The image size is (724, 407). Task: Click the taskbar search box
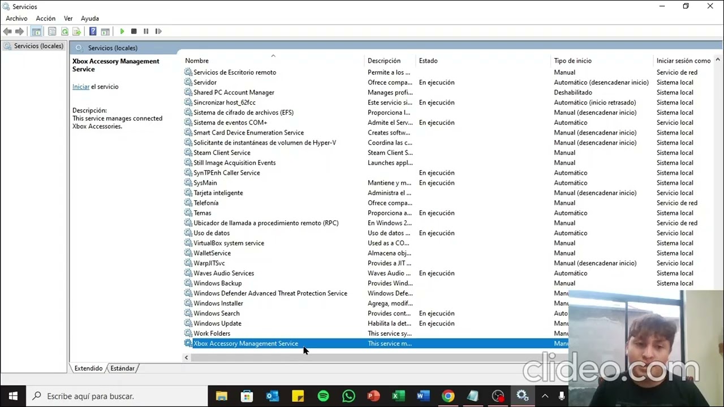click(x=117, y=396)
